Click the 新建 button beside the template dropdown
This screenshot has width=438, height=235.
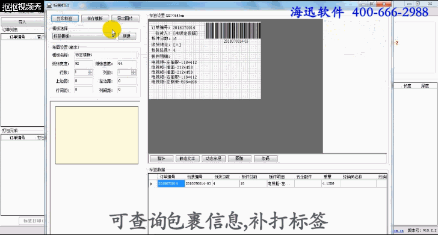pos(127,36)
